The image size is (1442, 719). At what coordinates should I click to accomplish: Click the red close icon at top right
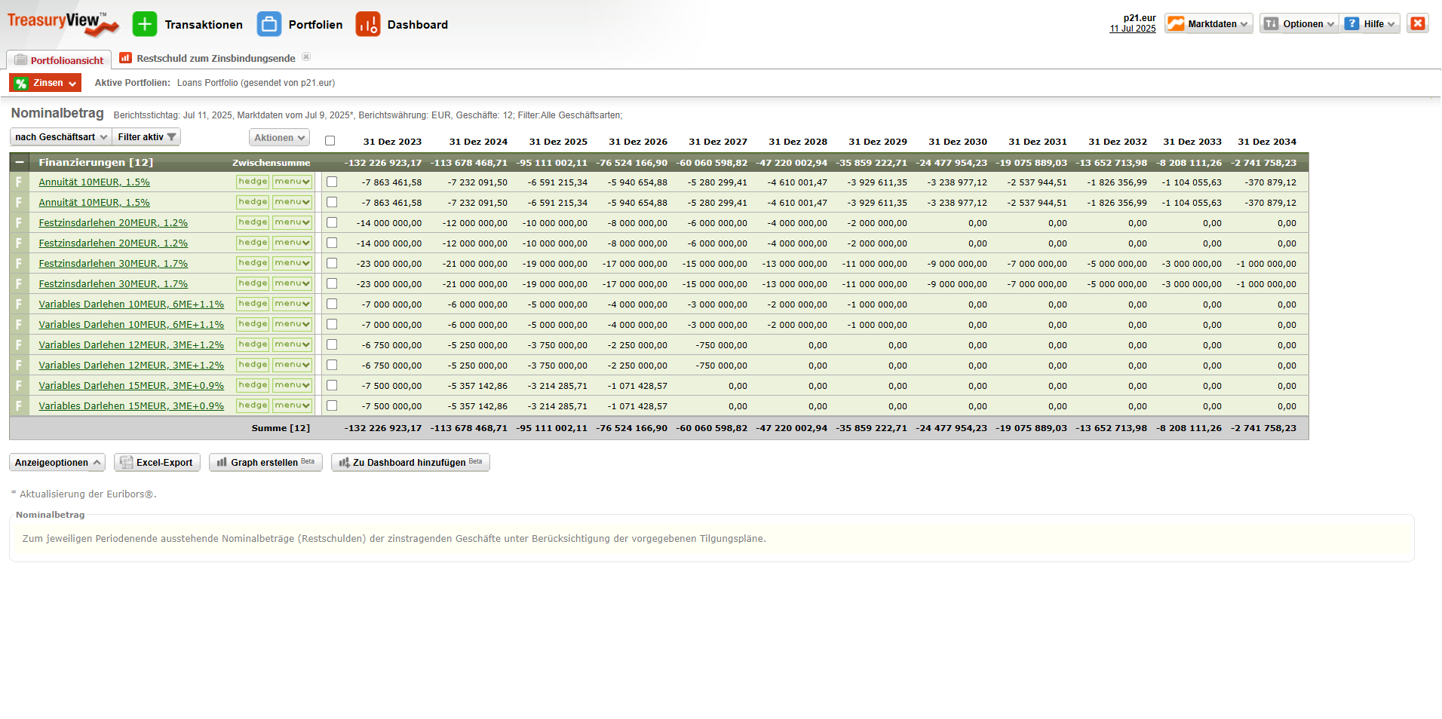click(1417, 23)
